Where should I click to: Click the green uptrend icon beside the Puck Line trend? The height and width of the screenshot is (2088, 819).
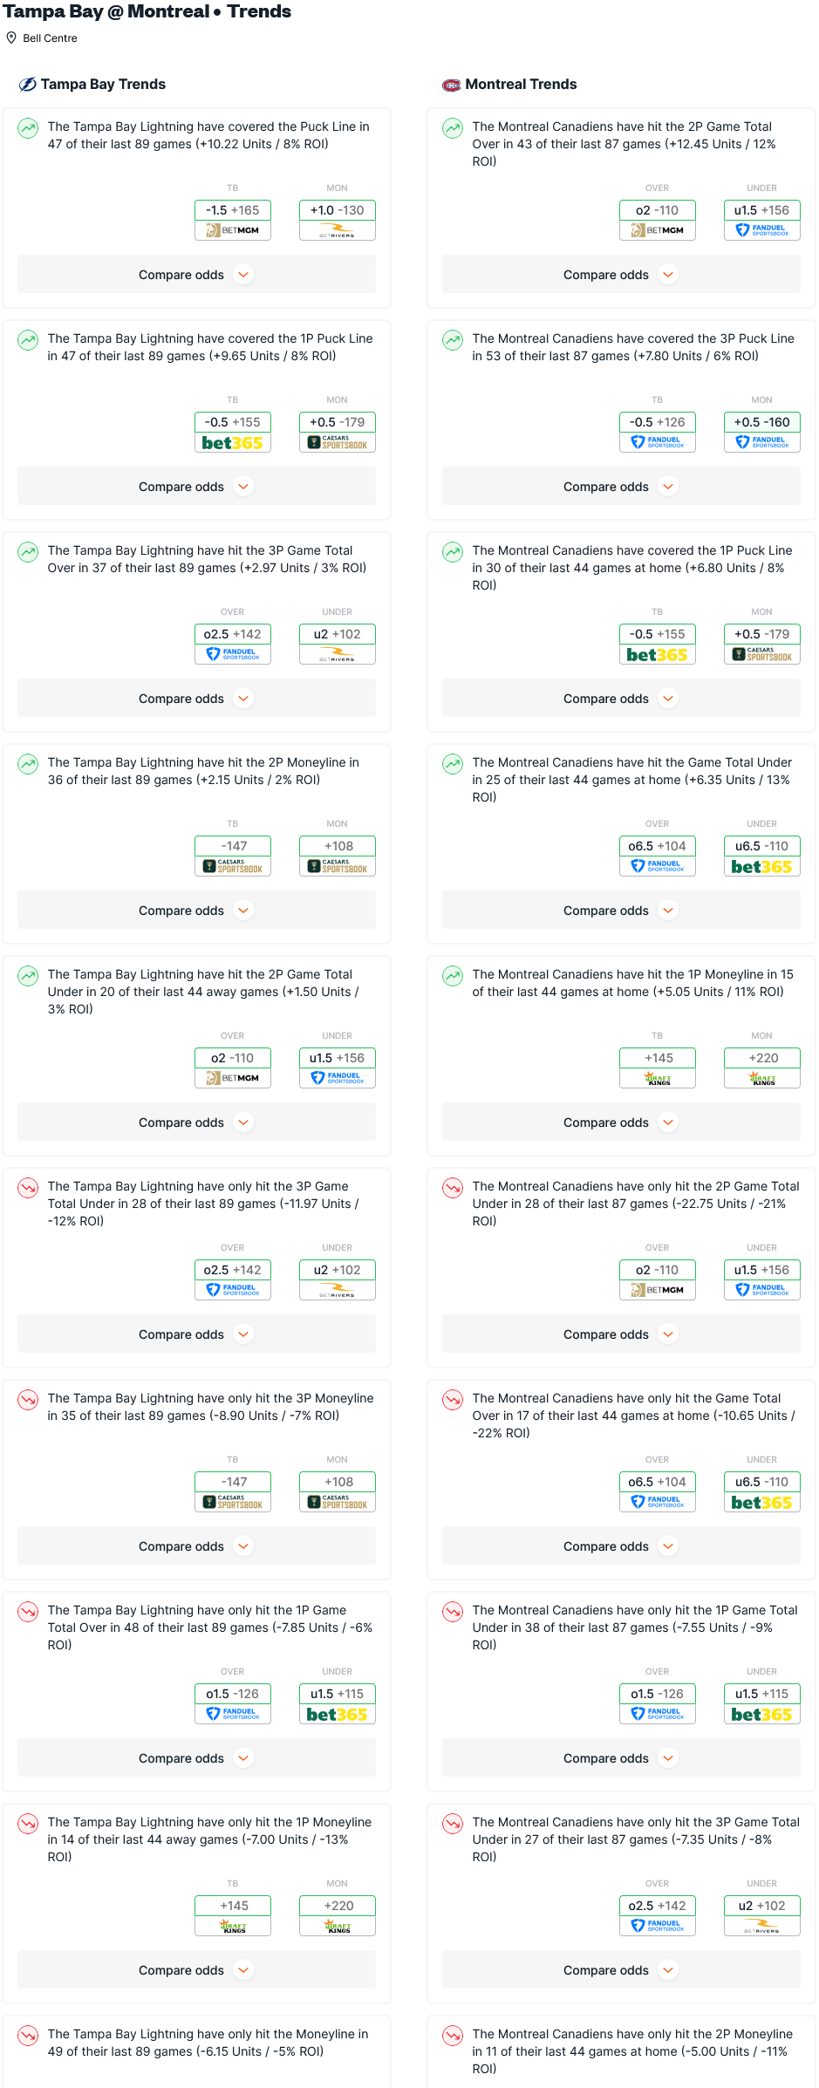point(28,129)
